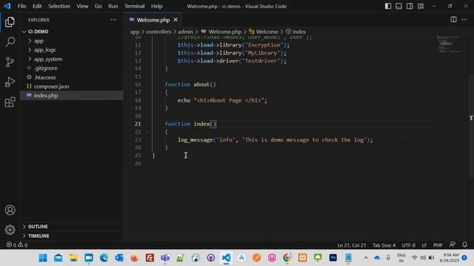Open .htaccess file in explorer
474x266 pixels.
72,77
